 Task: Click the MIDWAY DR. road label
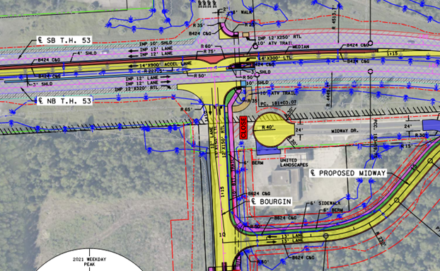[x=344, y=131]
